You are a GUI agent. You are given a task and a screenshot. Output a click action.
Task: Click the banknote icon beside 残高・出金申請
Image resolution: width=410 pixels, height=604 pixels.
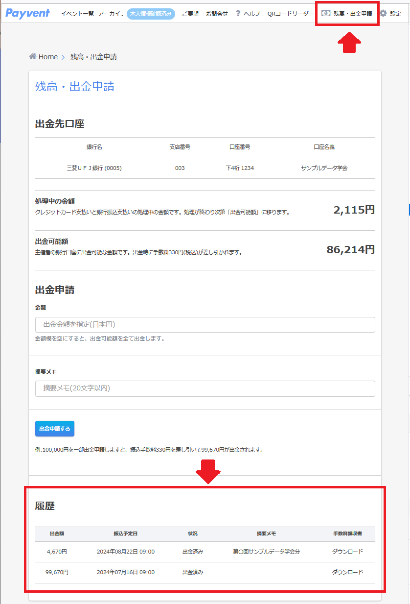pyautogui.click(x=326, y=13)
